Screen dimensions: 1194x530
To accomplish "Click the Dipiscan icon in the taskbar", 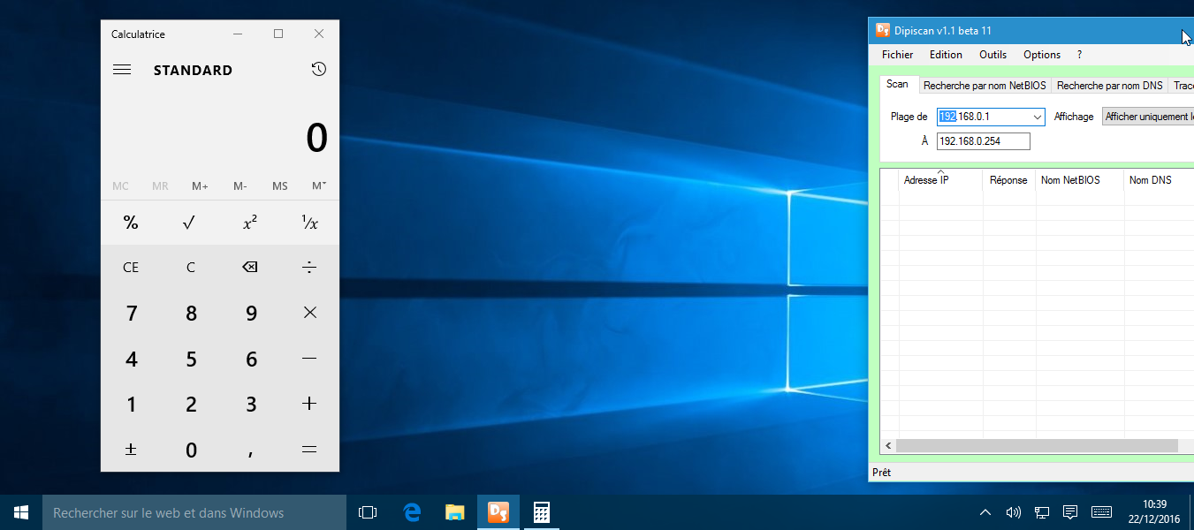I will click(498, 512).
